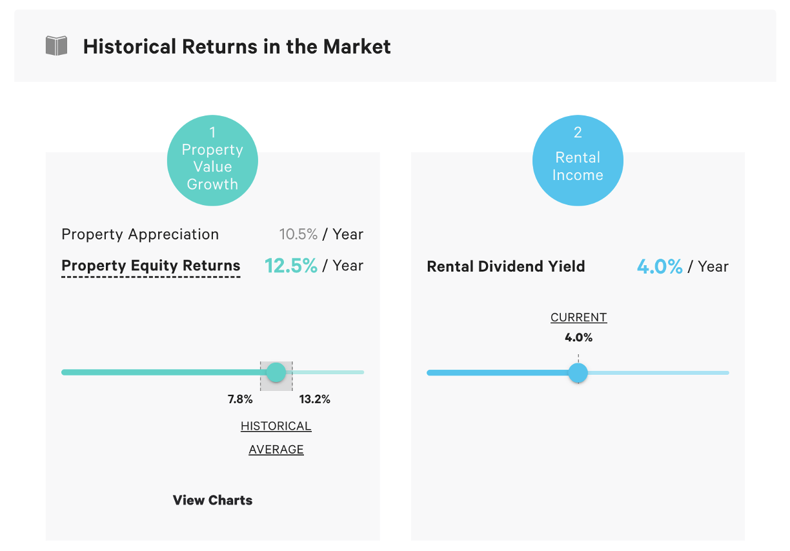
Task: Click the 10.5% per year appreciation value
Action: pos(298,234)
